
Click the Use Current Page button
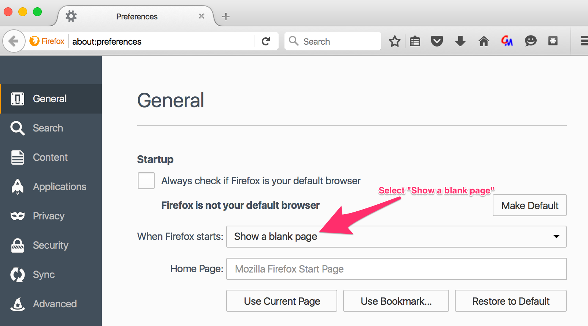click(x=282, y=301)
